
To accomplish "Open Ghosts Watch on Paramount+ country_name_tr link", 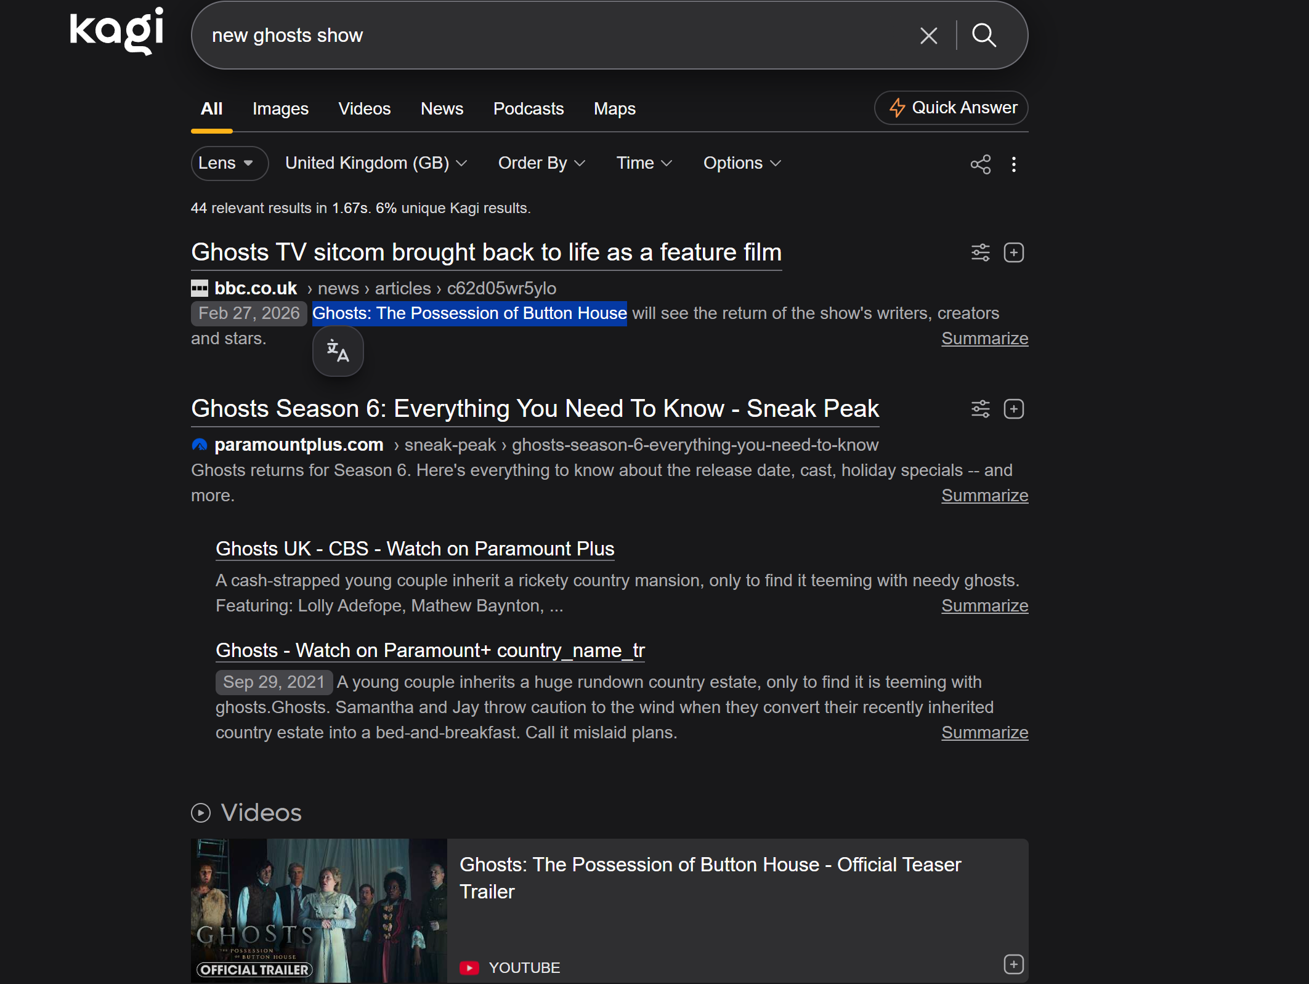I will 430,650.
